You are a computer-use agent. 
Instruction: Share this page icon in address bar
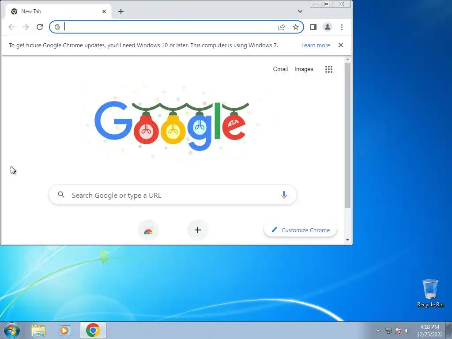282,27
